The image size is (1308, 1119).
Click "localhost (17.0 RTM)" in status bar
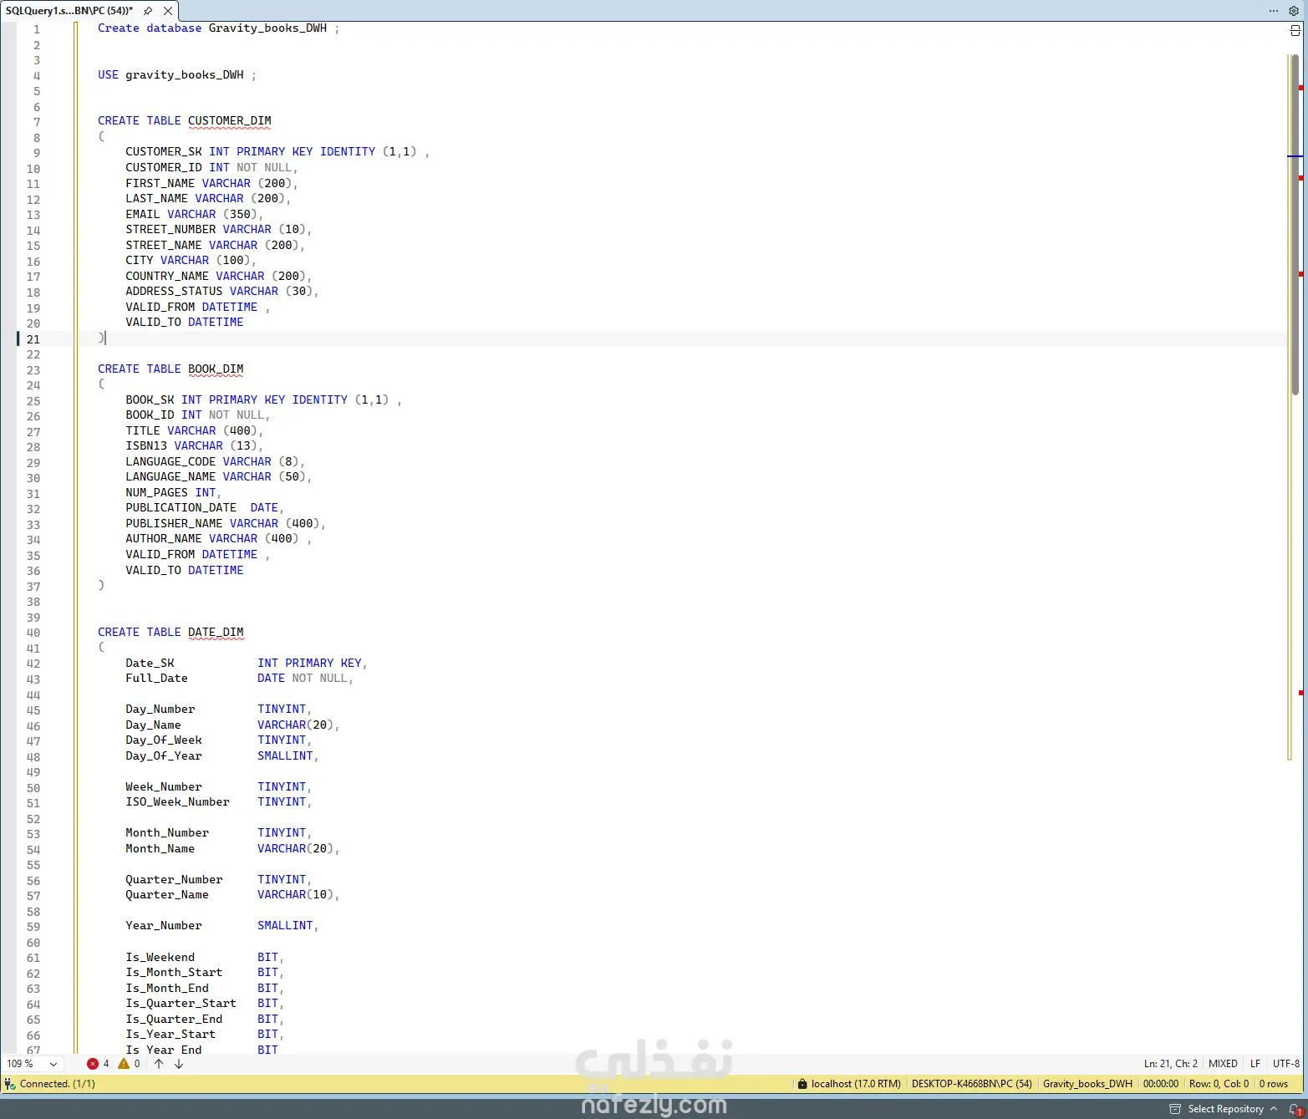pyautogui.click(x=856, y=1084)
